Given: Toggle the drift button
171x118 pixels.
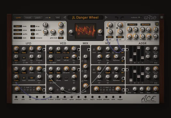Looking at the screenshot, I should pos(33,34).
